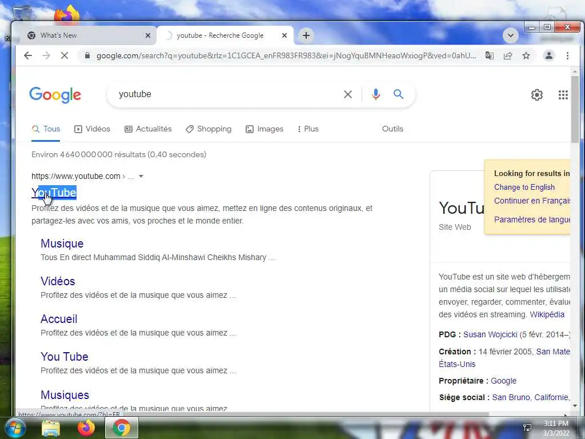
Task: Select the Shopping search filter
Action: point(209,129)
